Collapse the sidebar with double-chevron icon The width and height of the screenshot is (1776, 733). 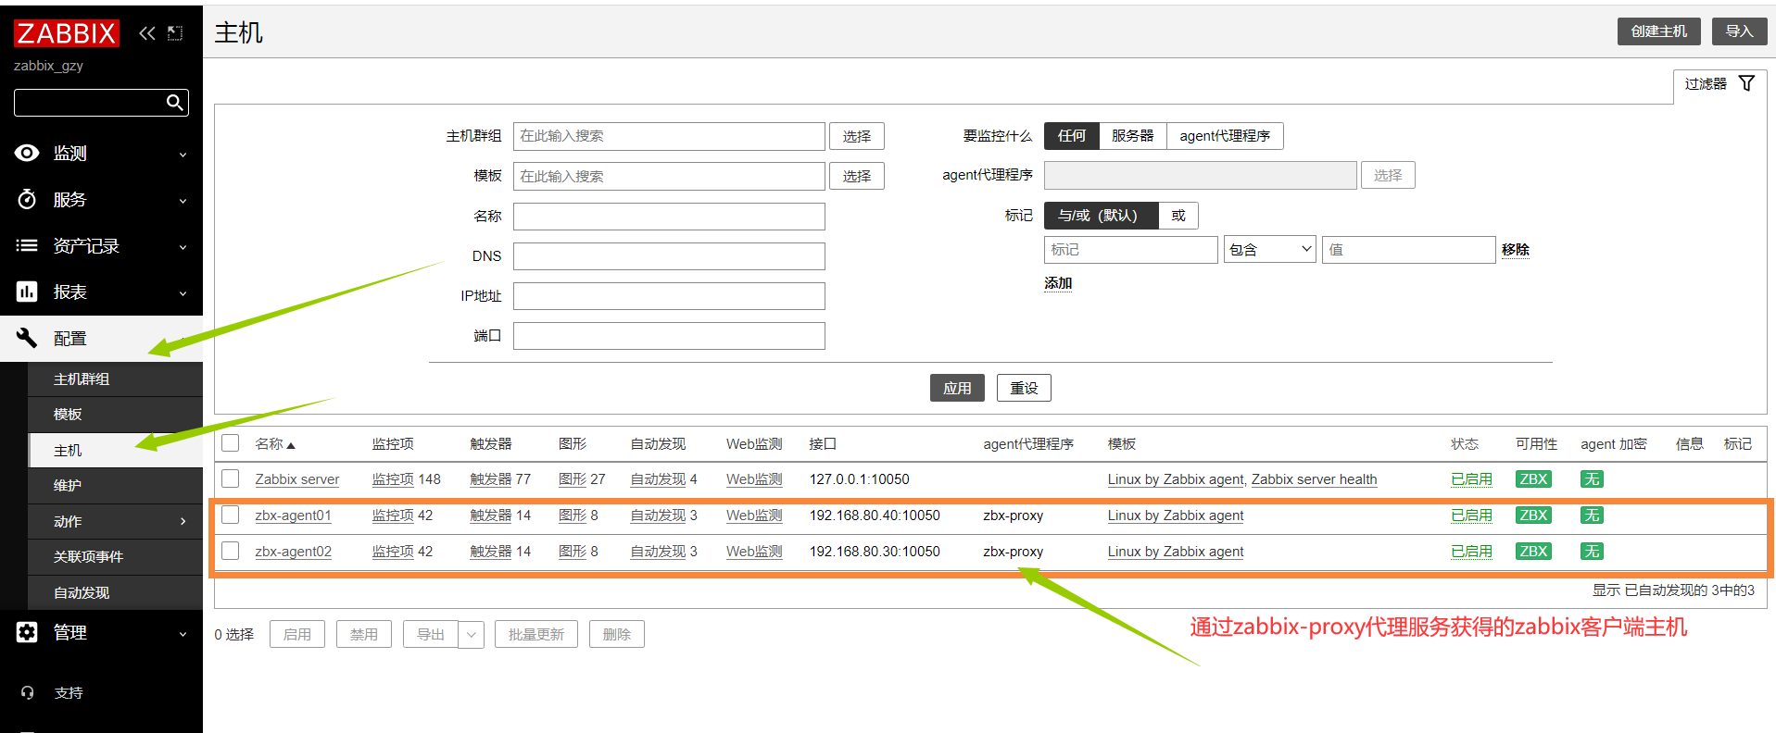(147, 33)
